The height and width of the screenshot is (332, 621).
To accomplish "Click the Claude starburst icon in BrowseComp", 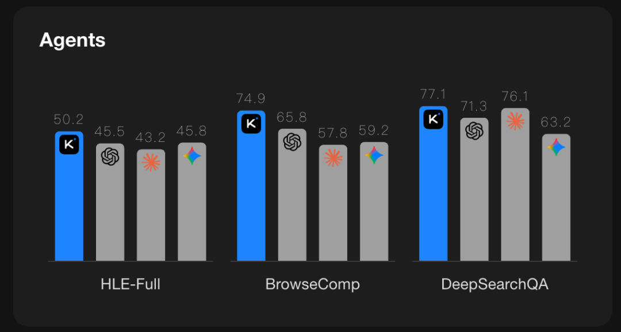I will pos(333,157).
